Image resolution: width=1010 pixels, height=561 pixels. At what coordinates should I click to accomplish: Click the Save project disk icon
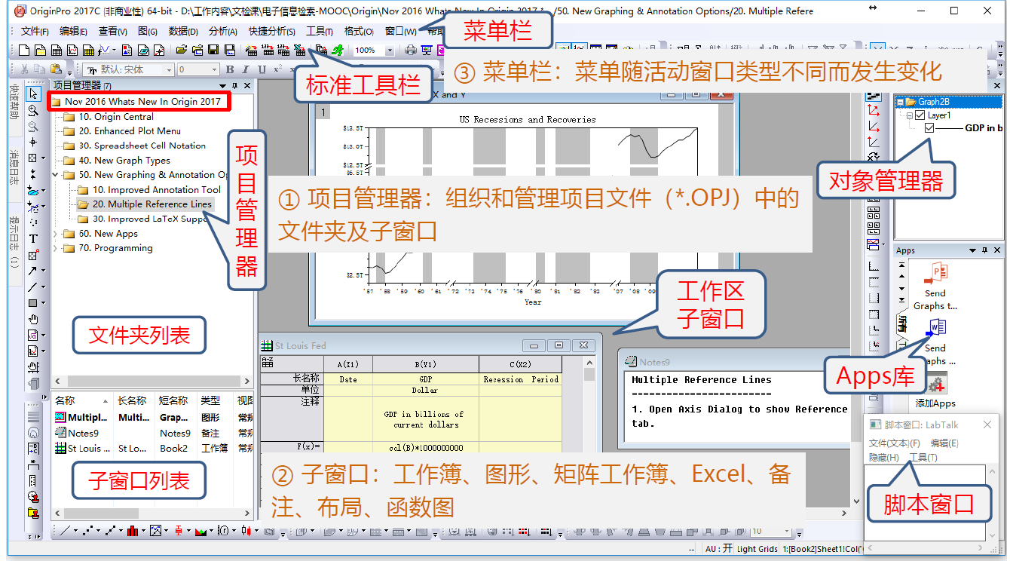[213, 51]
